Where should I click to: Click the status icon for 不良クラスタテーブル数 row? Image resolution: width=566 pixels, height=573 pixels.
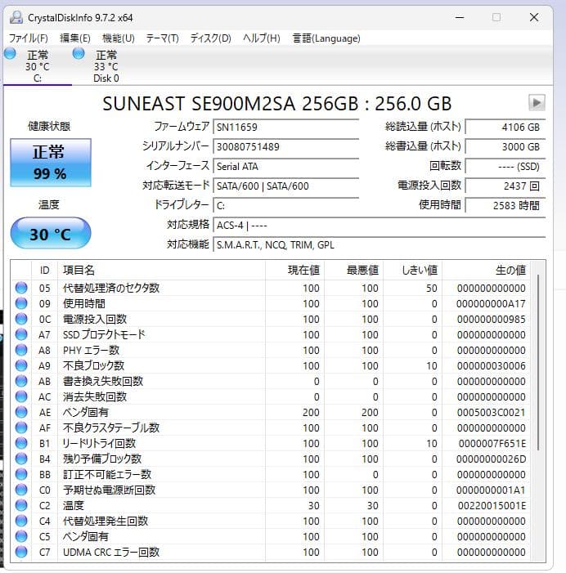click(x=21, y=428)
